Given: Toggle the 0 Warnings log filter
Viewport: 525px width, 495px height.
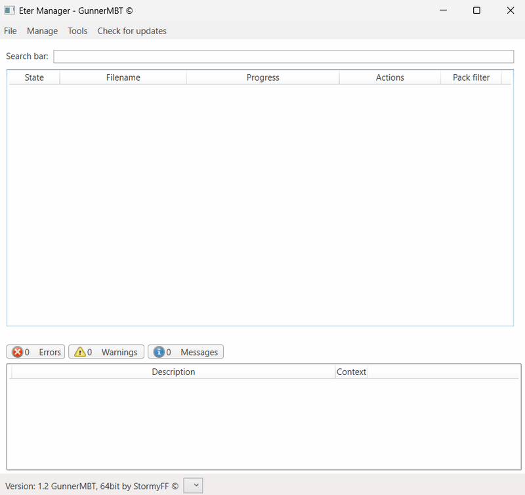Looking at the screenshot, I should (106, 352).
